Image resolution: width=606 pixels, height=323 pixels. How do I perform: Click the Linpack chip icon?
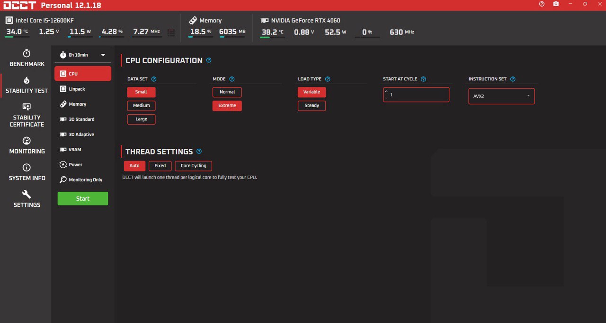[63, 89]
